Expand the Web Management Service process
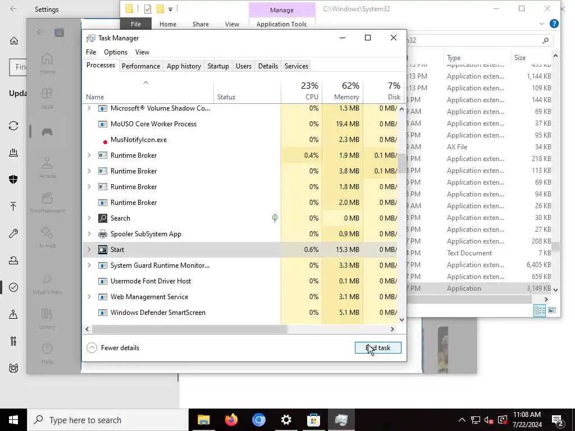The height and width of the screenshot is (431, 575). point(89,297)
